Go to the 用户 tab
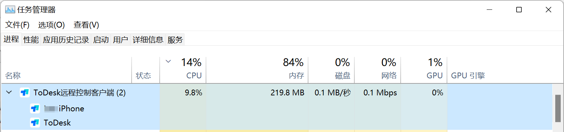Screen dimensions: 564x132 pos(121,40)
